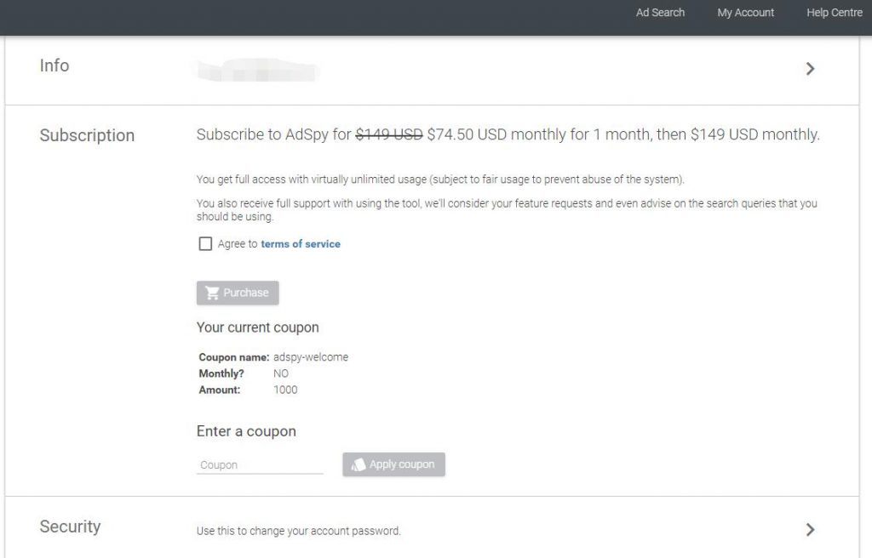Click the coupon tag icon on Apply coupon
Viewport: 872px width, 558px height.
coord(359,464)
